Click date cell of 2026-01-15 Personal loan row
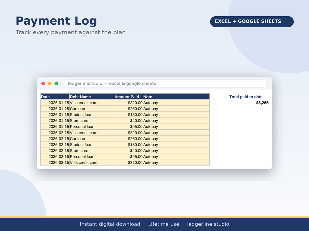Viewport: 309px width, 231px height. (x=55, y=127)
